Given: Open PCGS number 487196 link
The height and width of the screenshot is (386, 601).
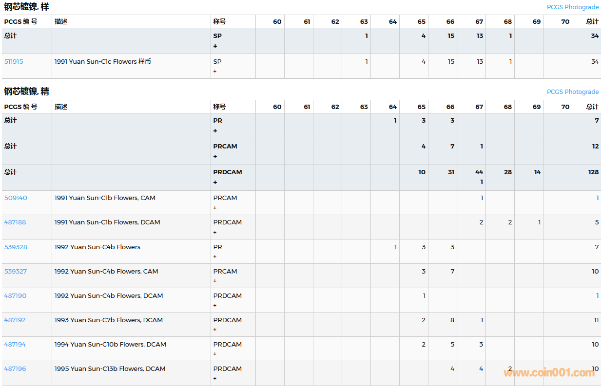Looking at the screenshot, I should (x=15, y=369).
